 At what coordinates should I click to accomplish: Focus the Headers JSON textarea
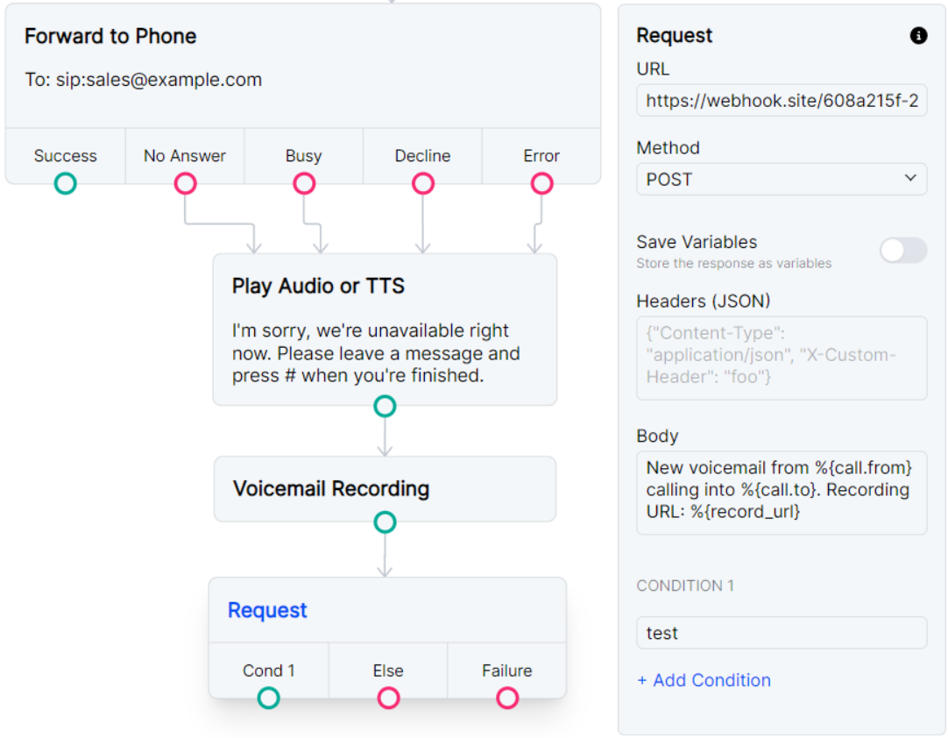click(782, 358)
